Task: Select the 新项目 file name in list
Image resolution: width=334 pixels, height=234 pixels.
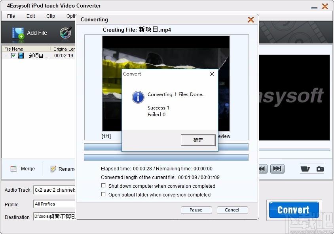Action: (x=38, y=56)
